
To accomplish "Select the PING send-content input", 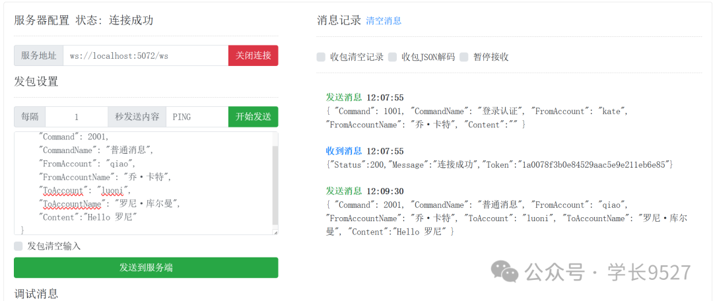I will [197, 117].
